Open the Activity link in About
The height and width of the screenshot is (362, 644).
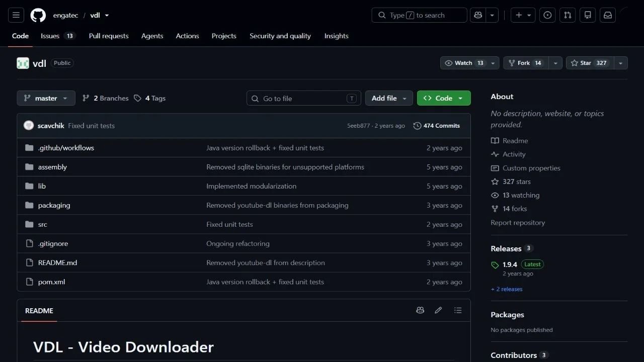[508, 154]
